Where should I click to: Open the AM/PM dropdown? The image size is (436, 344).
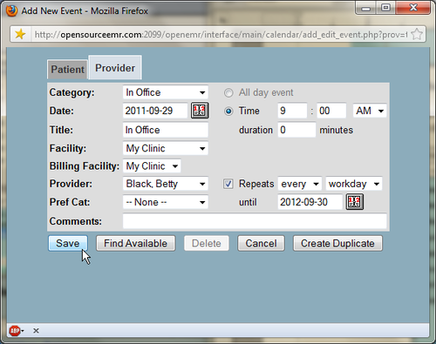click(370, 111)
